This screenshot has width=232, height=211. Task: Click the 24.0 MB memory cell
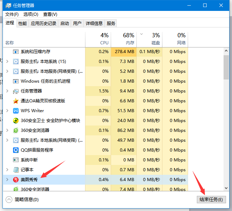click(124, 121)
